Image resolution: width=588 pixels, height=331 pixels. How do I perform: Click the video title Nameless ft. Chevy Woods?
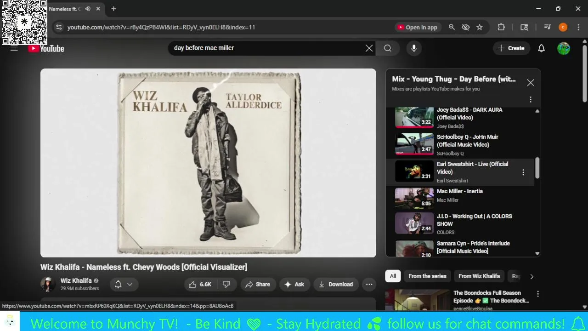144,267
